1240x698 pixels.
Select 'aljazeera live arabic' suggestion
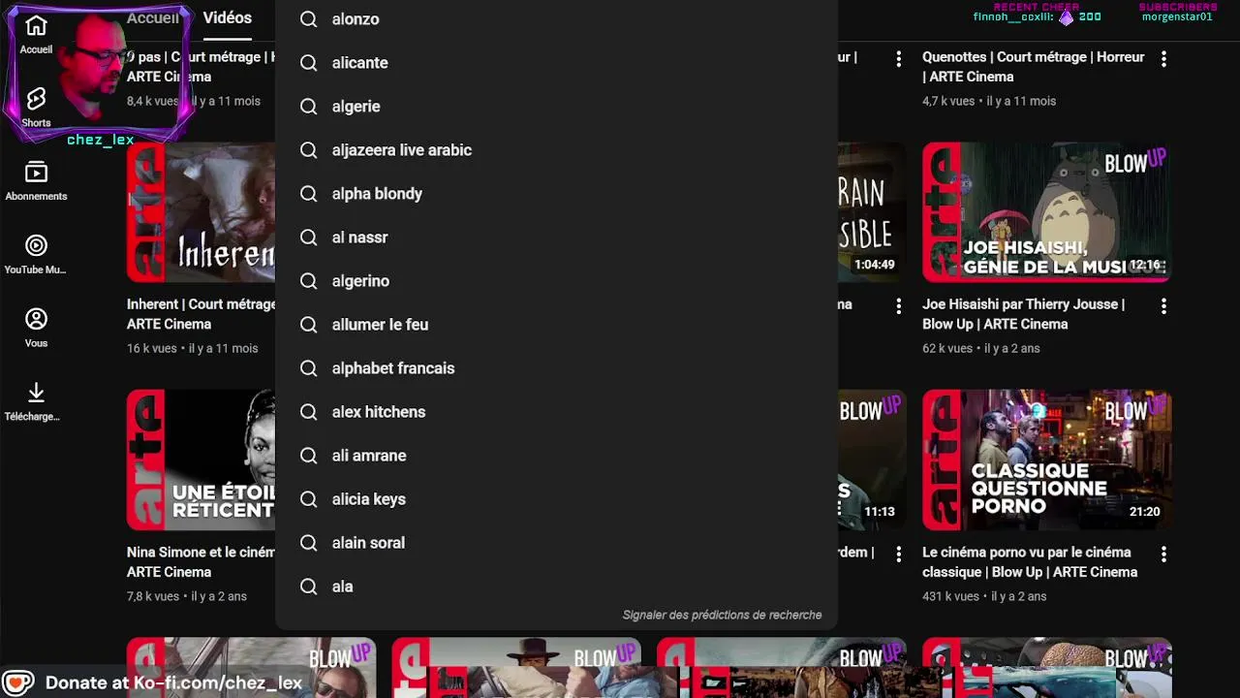[x=556, y=150]
